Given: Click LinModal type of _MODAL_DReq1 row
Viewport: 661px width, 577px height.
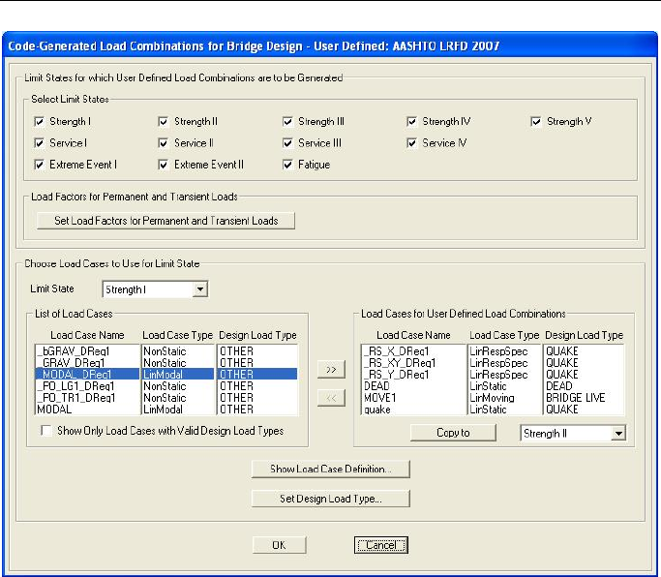Looking at the screenshot, I should coord(164,374).
